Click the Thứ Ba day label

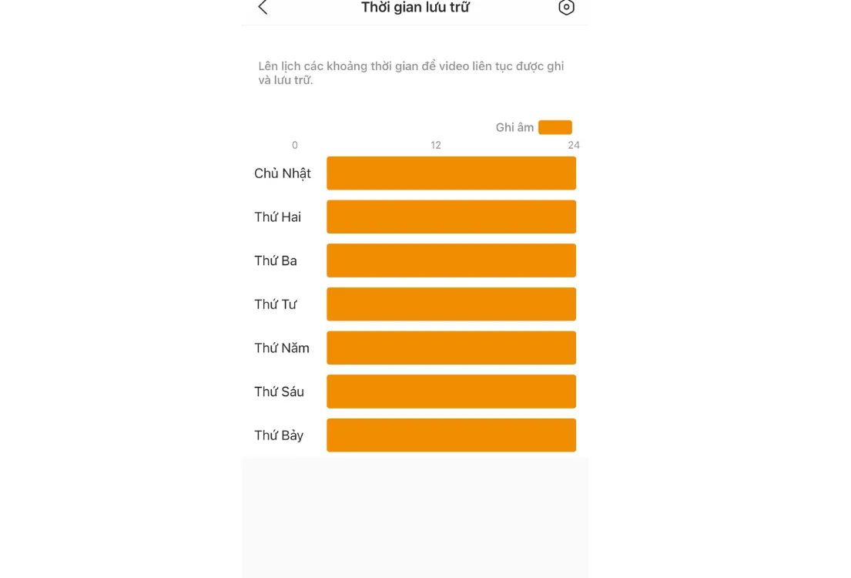[276, 260]
